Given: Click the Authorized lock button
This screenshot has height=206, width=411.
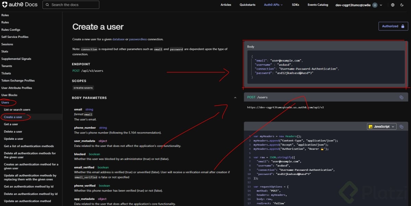Looking at the screenshot, I should (x=393, y=26).
